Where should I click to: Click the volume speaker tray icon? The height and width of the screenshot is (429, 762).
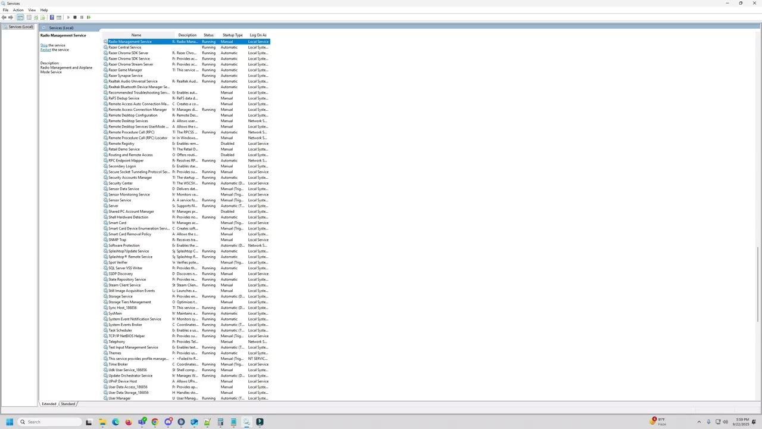coord(725,422)
